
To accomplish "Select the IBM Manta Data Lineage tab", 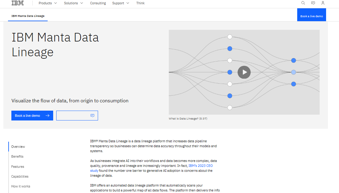I will (28, 16).
